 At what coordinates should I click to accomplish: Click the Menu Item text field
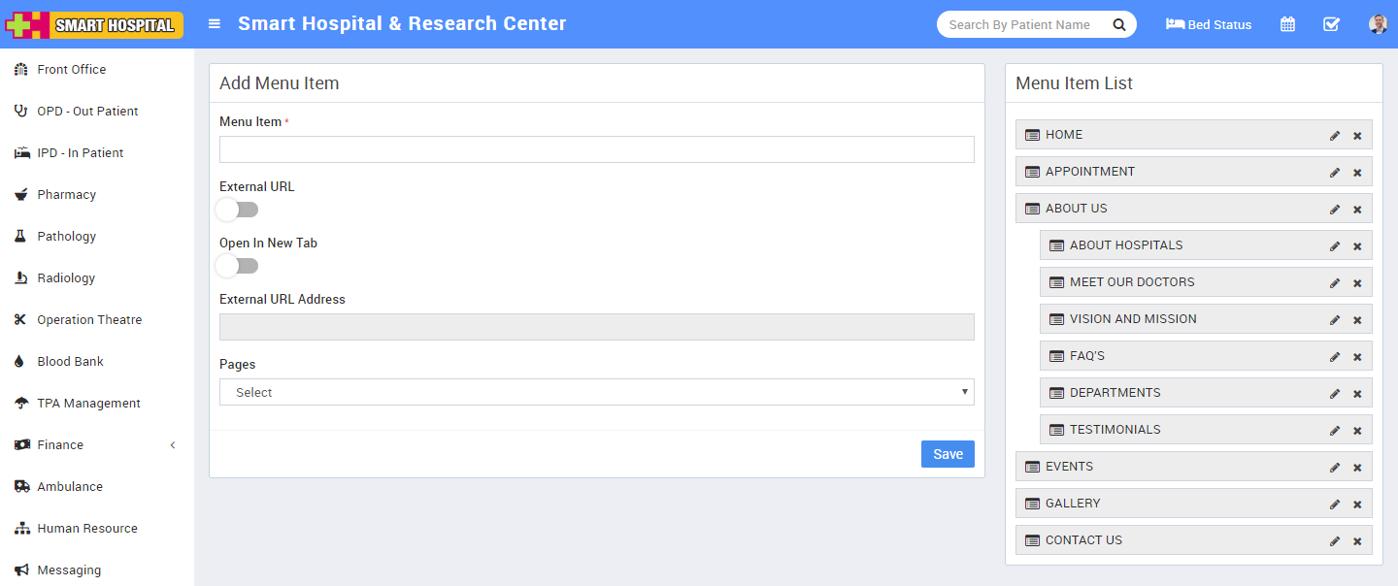[596, 149]
